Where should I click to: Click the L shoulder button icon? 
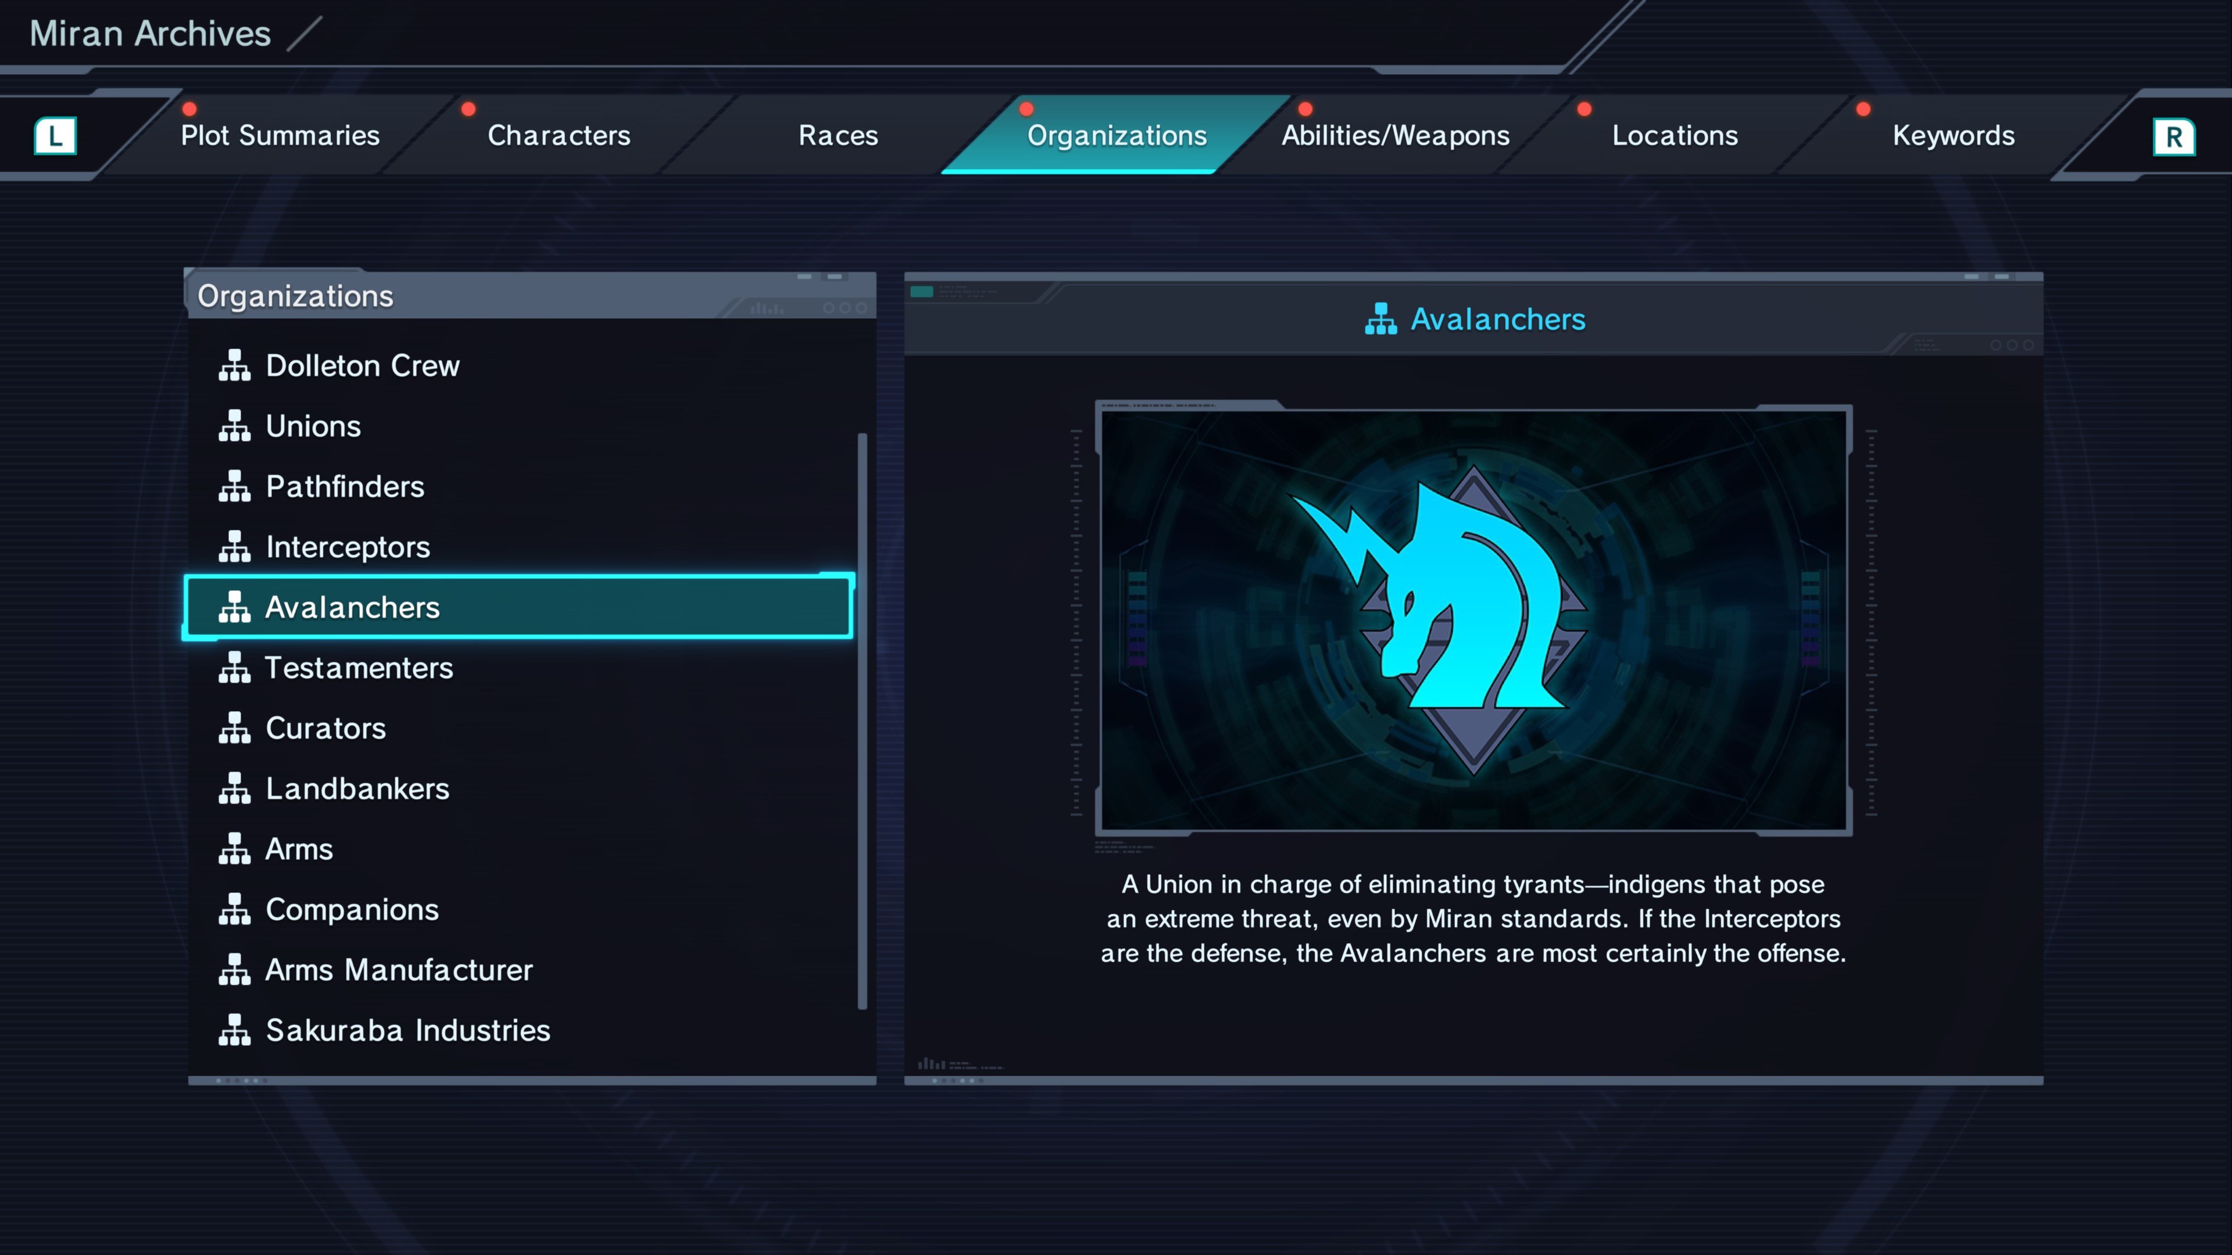(x=55, y=136)
